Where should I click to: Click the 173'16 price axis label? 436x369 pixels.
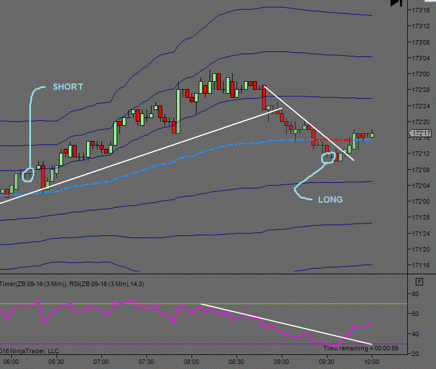(x=421, y=10)
